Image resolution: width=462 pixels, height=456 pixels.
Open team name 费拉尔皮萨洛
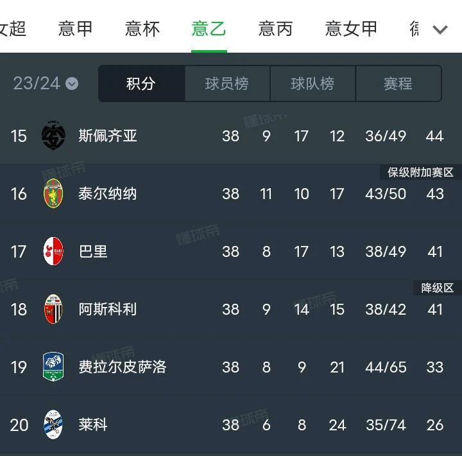(123, 367)
